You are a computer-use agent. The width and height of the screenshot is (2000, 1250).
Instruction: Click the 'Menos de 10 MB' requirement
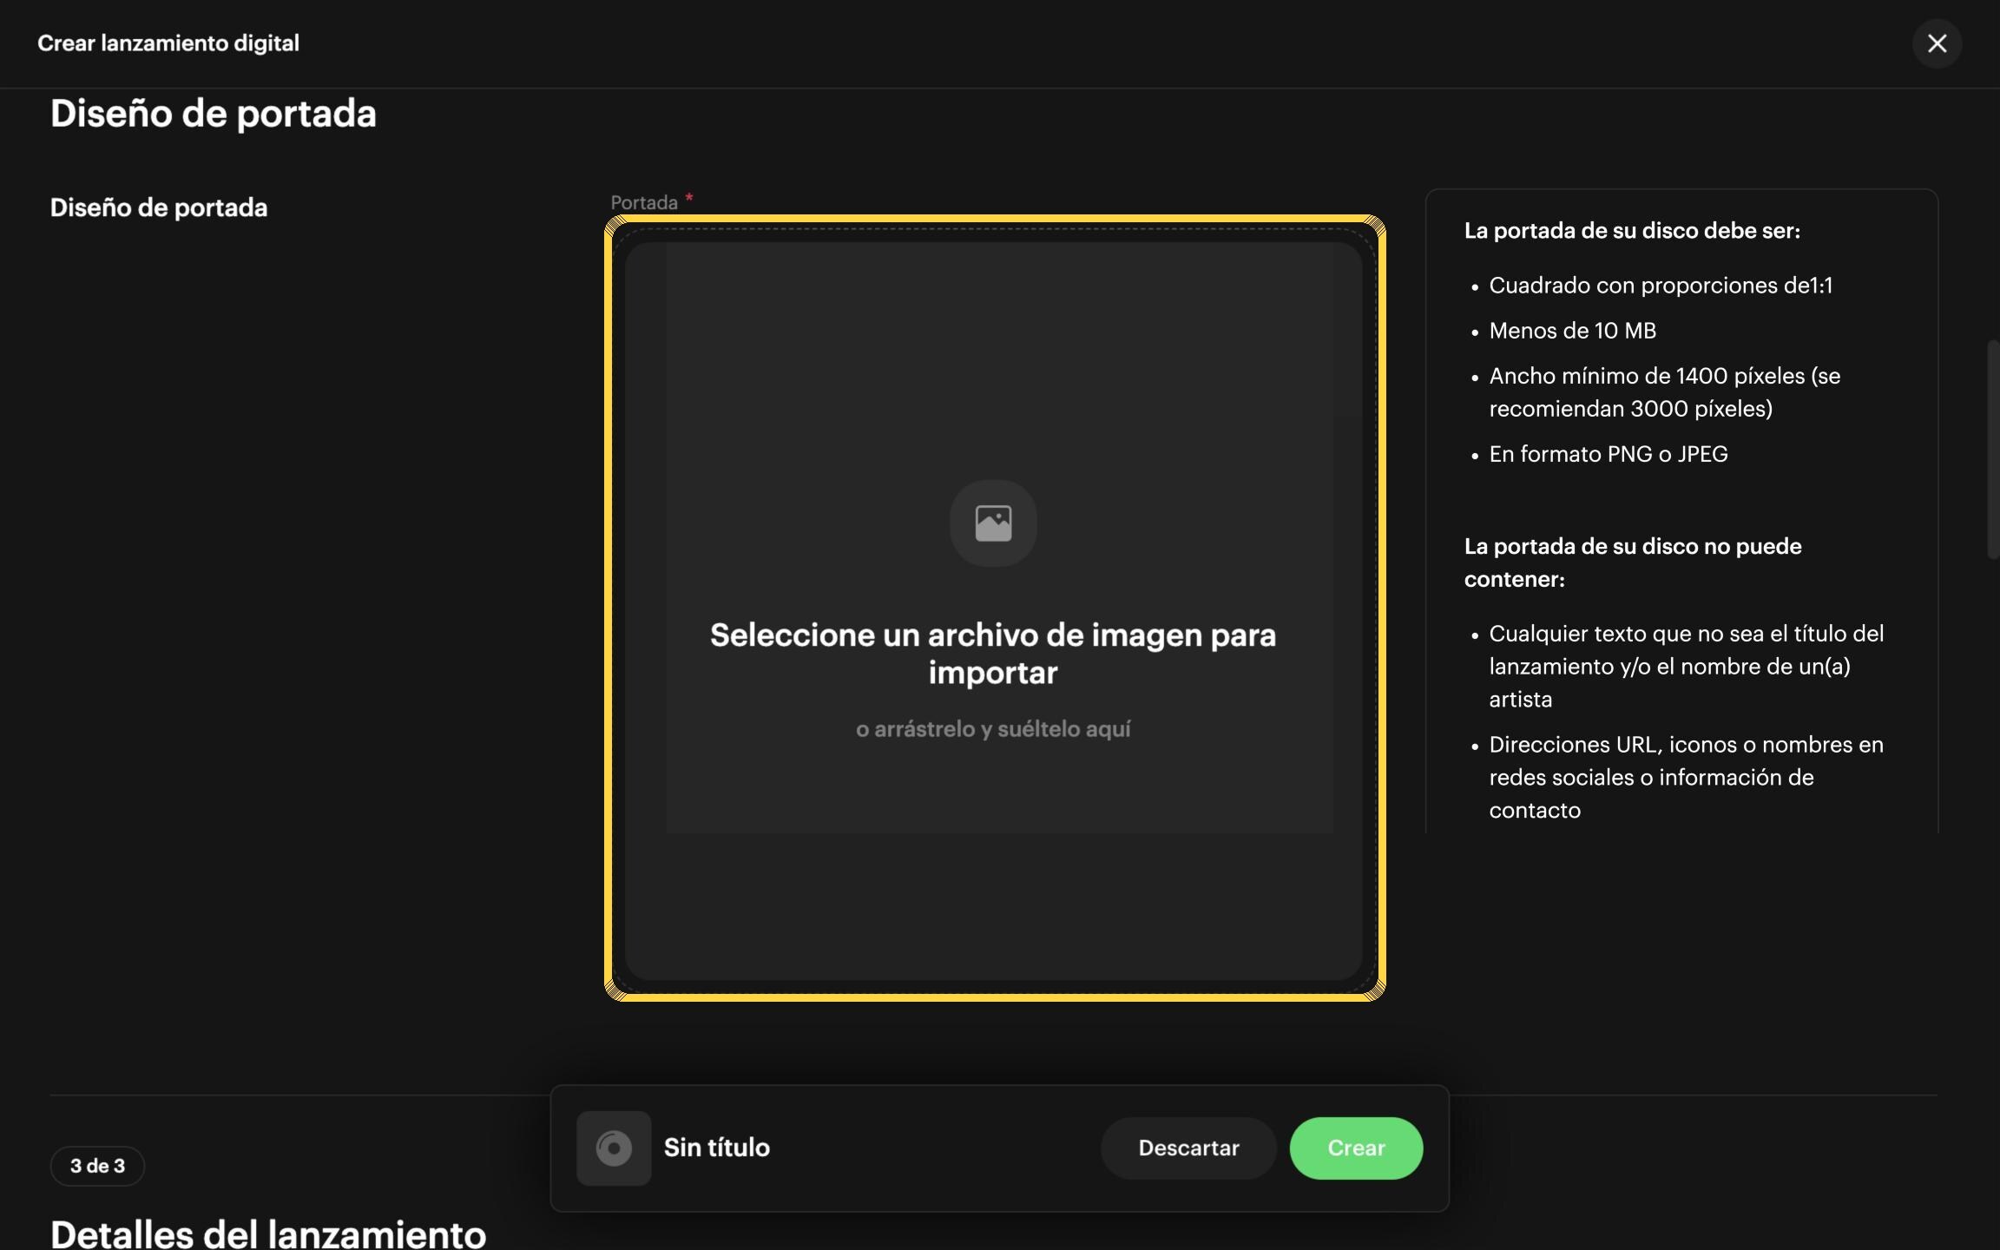pos(1572,331)
